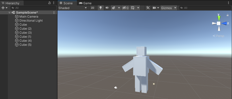Mute scene audio with the speaker icon
Screen dimensions: 232x99
pos(107,8)
